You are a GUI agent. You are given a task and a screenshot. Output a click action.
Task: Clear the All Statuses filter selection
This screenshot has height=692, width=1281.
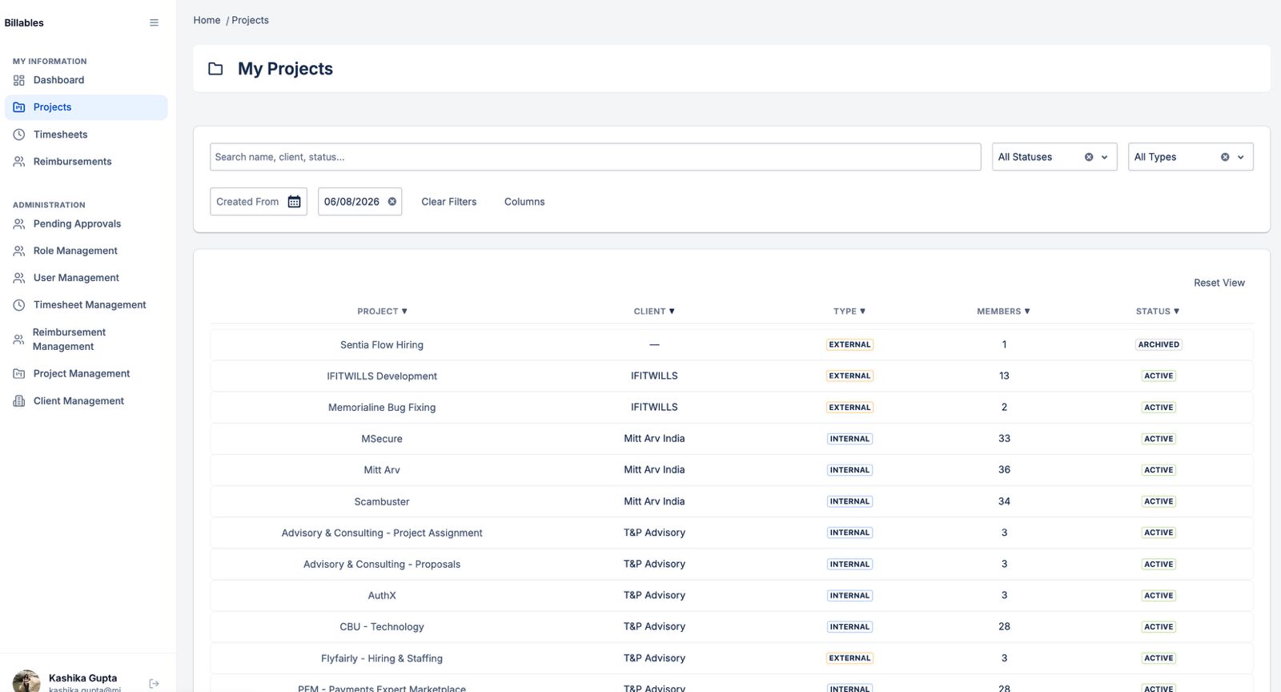(1089, 157)
